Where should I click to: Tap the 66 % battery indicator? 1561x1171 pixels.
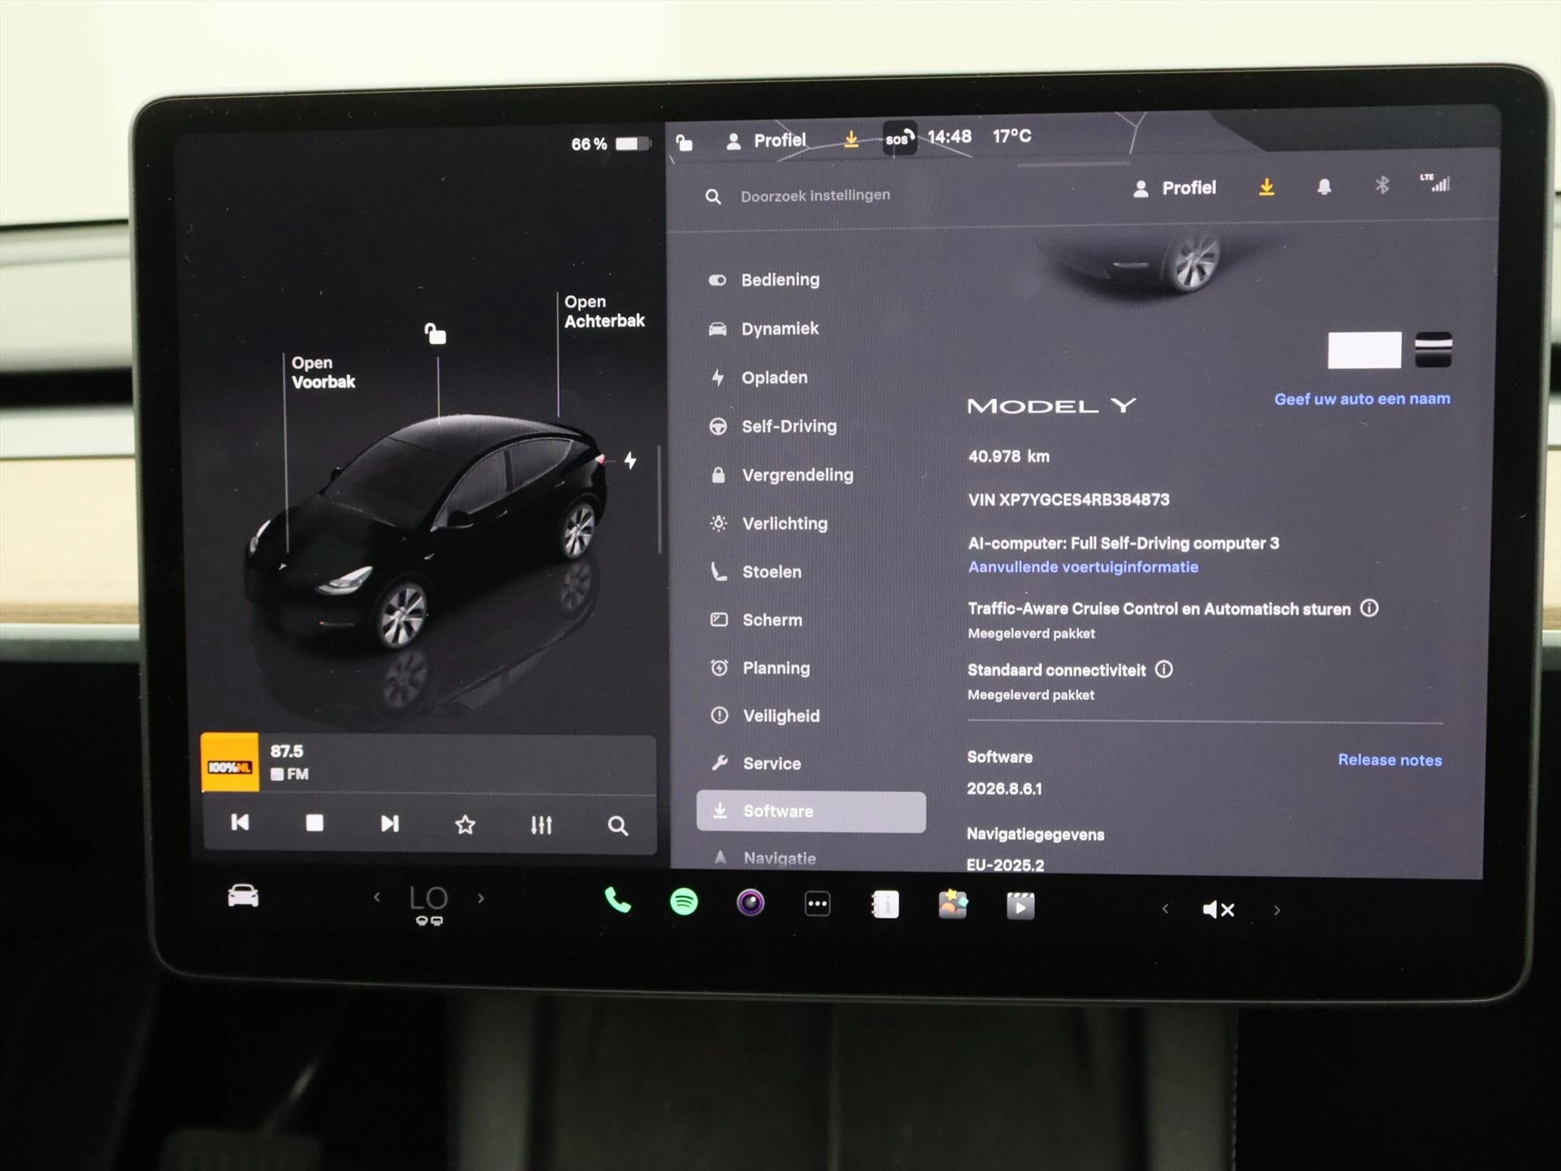tap(610, 144)
